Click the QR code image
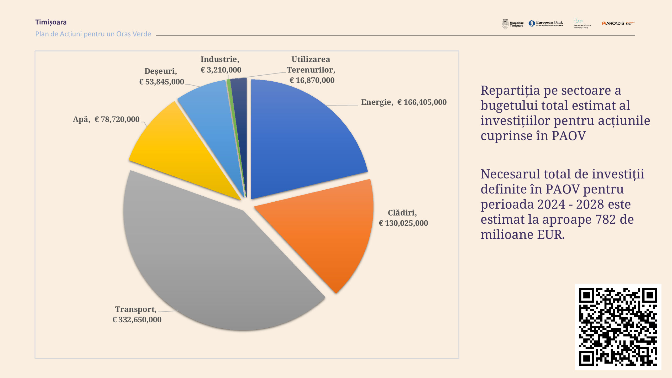Image resolution: width=672 pixels, height=378 pixels. point(618,327)
